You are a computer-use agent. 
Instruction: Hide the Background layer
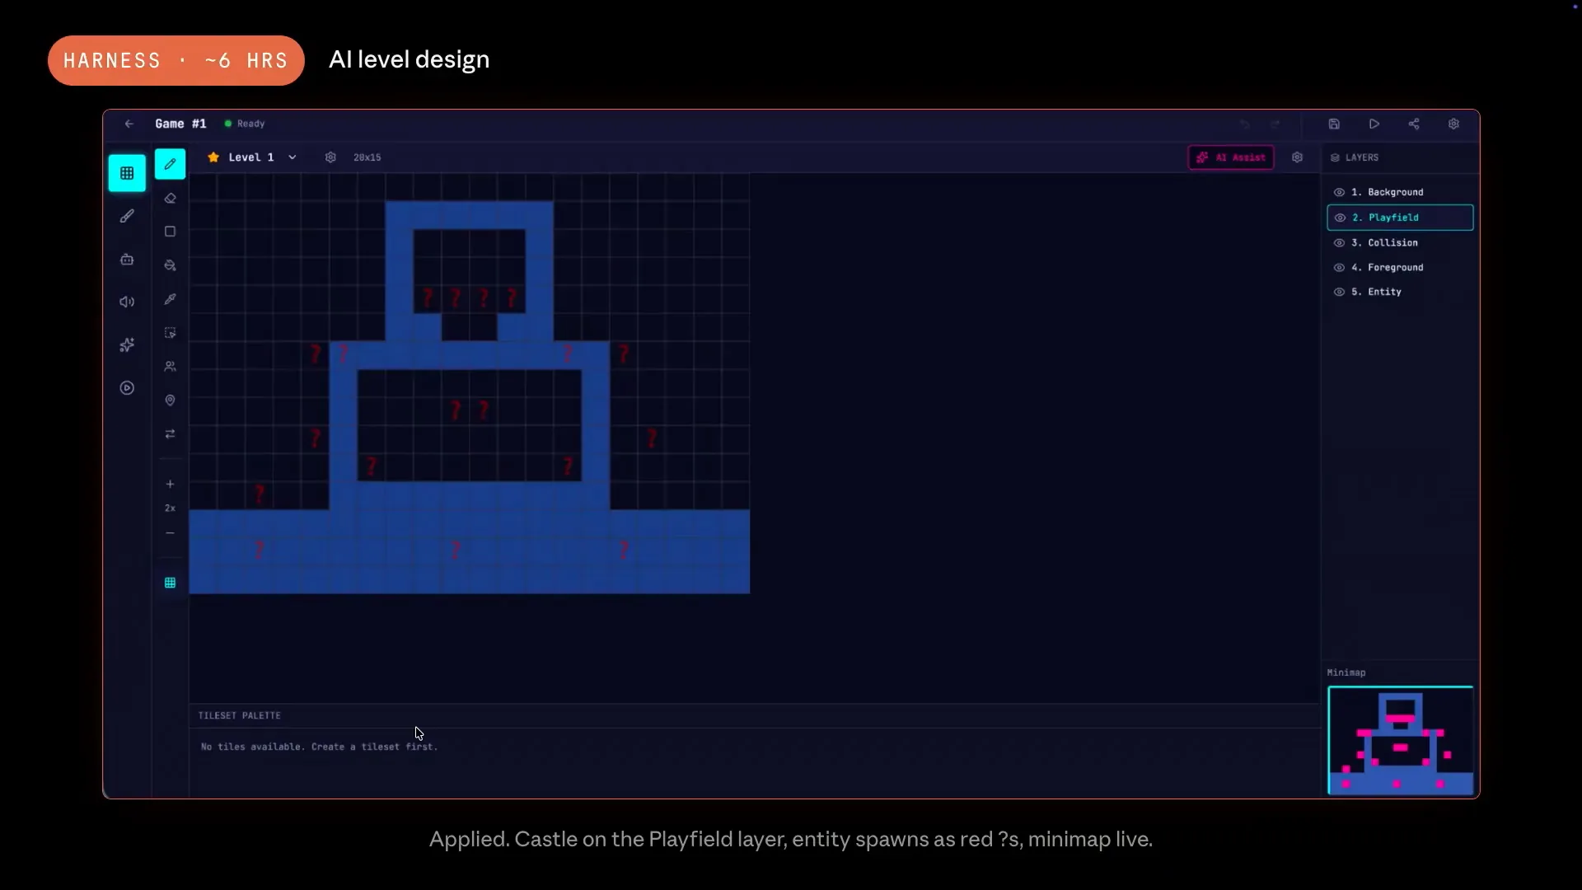click(x=1339, y=192)
